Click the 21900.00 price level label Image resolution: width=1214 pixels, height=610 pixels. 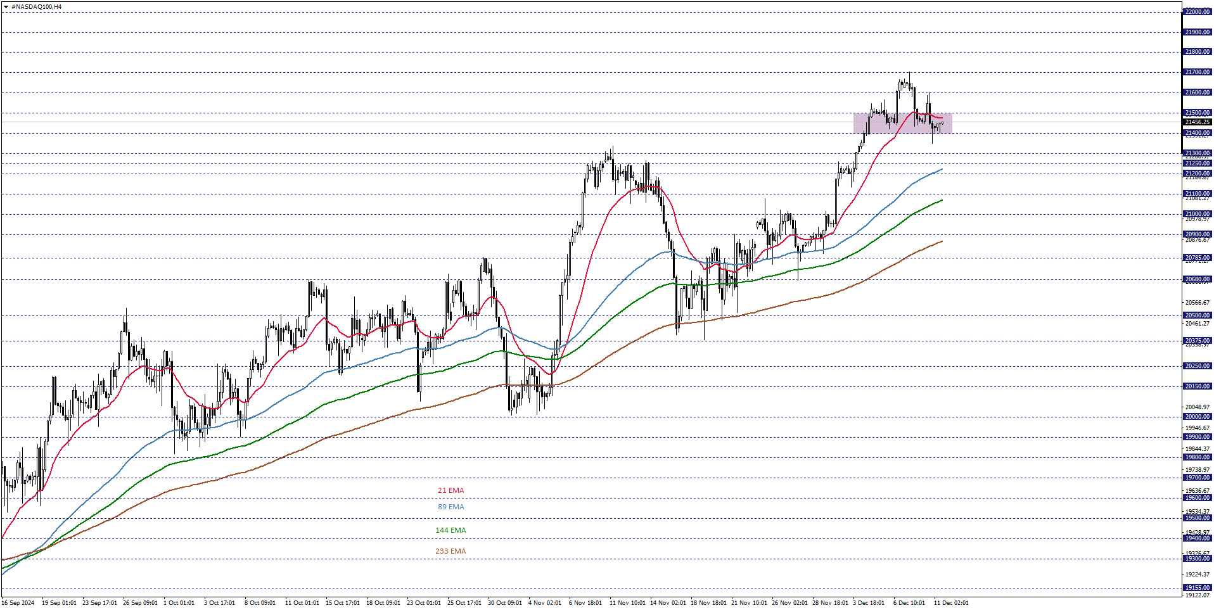tap(1198, 32)
